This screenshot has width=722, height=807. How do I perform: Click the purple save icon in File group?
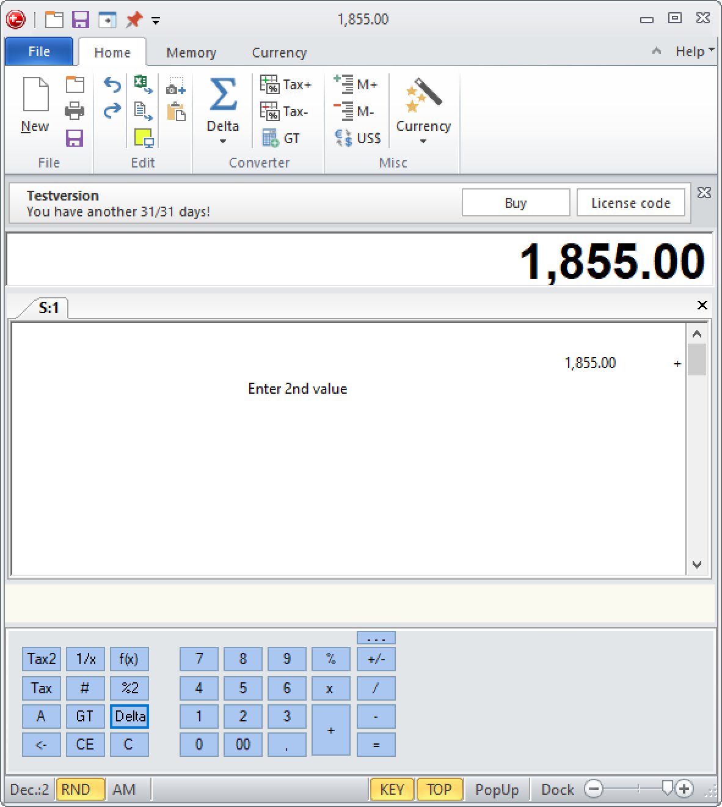coord(75,138)
